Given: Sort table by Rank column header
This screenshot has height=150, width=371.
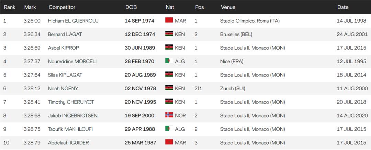Looking at the screenshot, I should pos(10,7).
